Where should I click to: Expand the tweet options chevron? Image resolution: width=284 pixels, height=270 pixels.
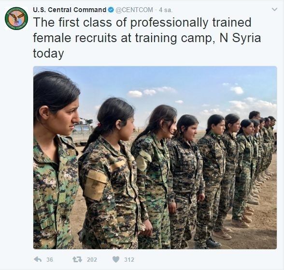tap(274, 9)
